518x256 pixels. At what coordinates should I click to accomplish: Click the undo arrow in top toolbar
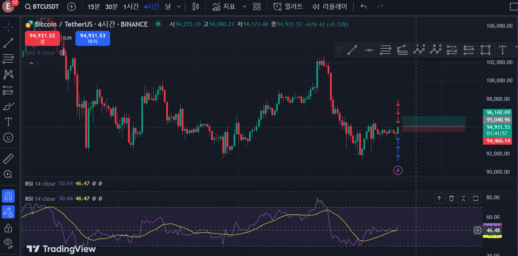click(364, 7)
